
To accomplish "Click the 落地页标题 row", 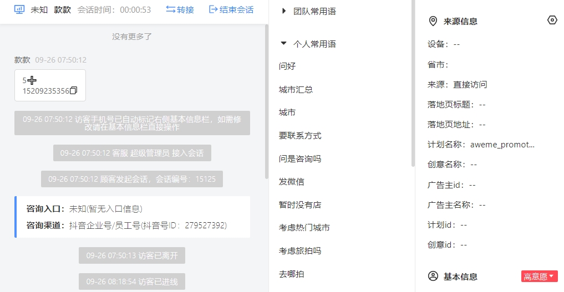I will tap(456, 105).
